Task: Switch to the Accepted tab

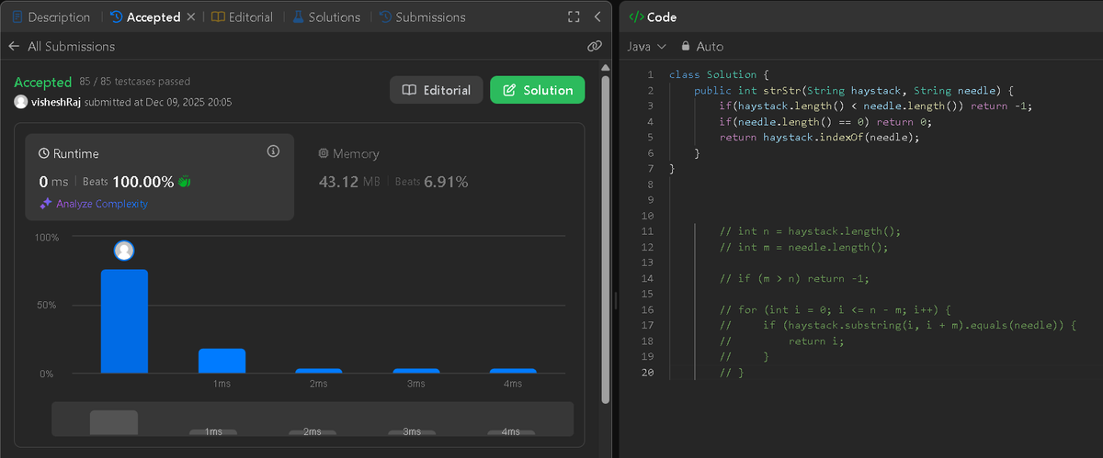Action: 144,17
